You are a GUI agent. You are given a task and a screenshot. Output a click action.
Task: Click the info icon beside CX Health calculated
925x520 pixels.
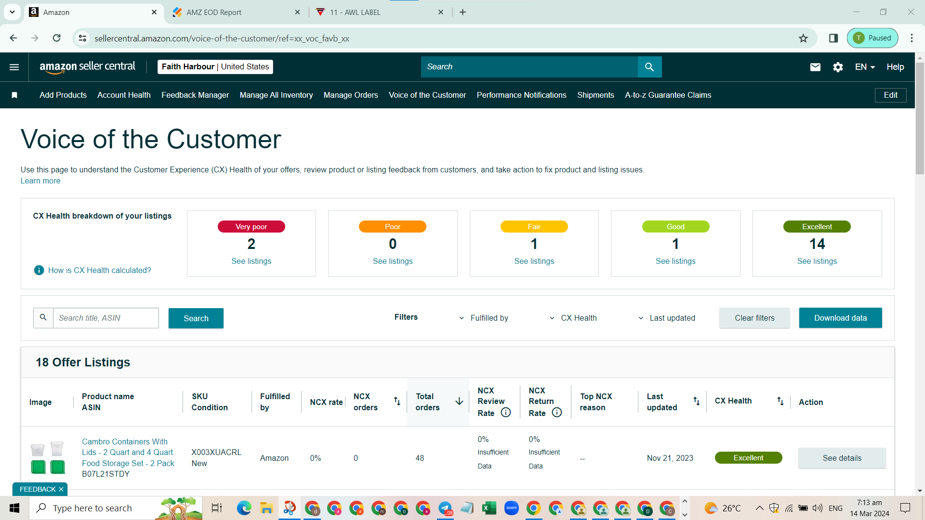coord(39,270)
